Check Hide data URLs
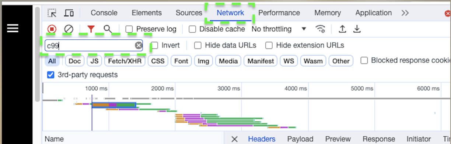This screenshot has height=144, width=451. (198, 46)
